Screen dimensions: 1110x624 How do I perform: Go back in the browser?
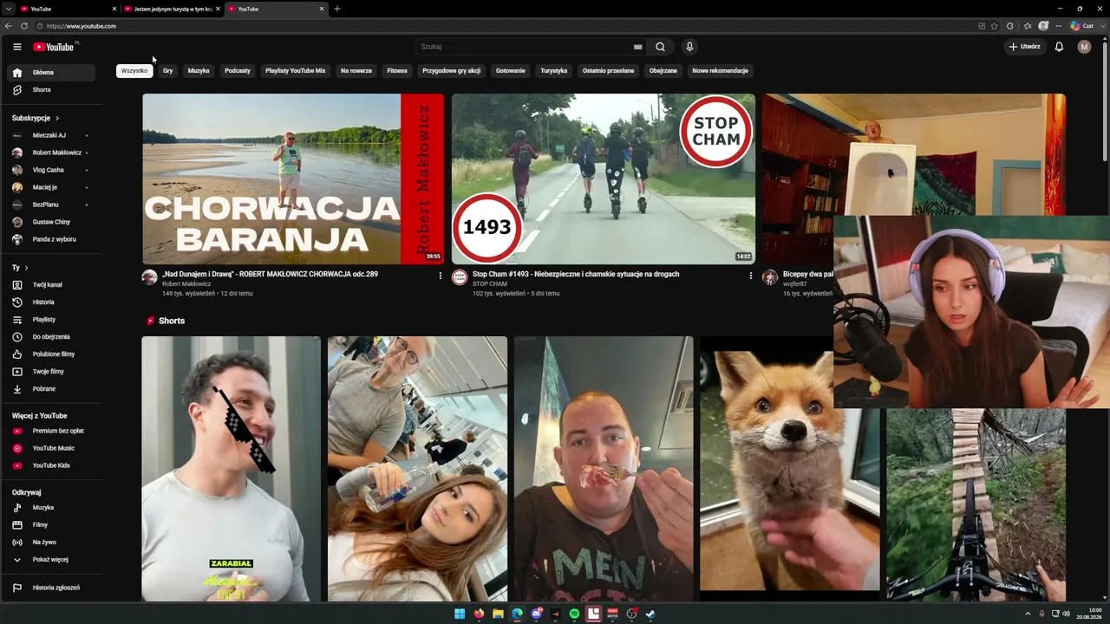(x=10, y=26)
